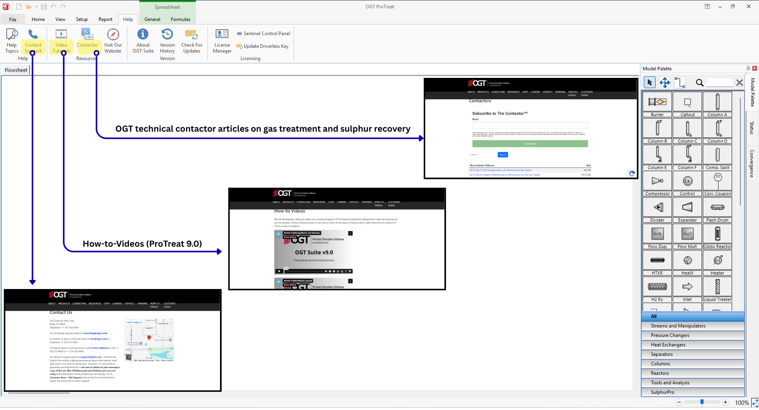Click Contact Support phone icon
Image resolution: width=759 pixels, height=410 pixels.
tap(33, 34)
